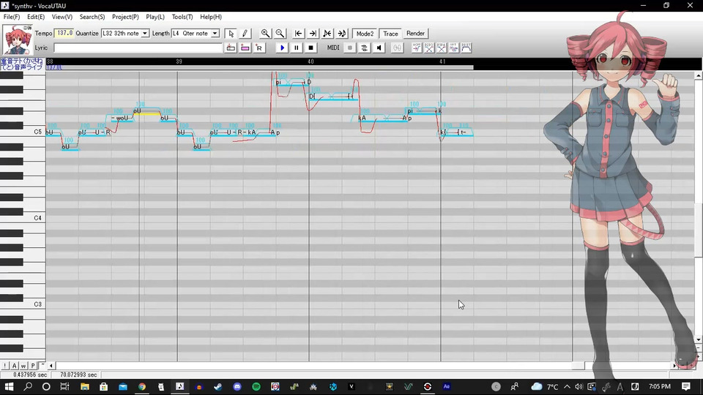Open the Edit menu

click(36, 17)
